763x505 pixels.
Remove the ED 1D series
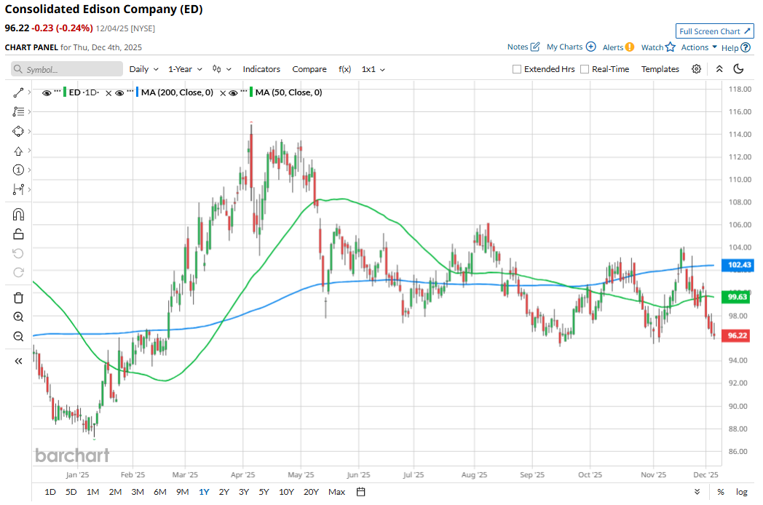pyautogui.click(x=108, y=93)
